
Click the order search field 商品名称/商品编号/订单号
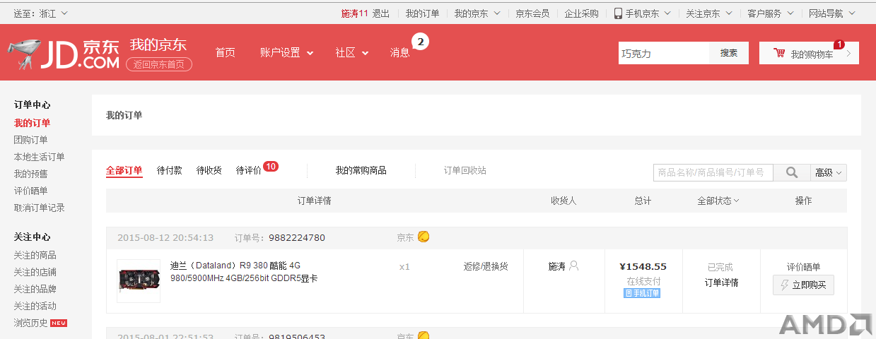pos(713,172)
